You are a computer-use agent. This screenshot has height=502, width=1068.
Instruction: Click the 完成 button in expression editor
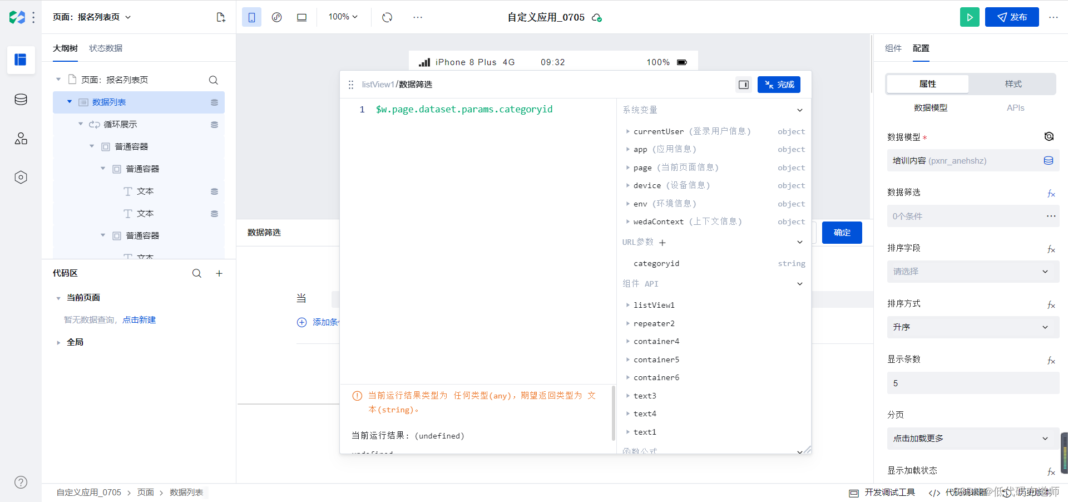tap(779, 85)
